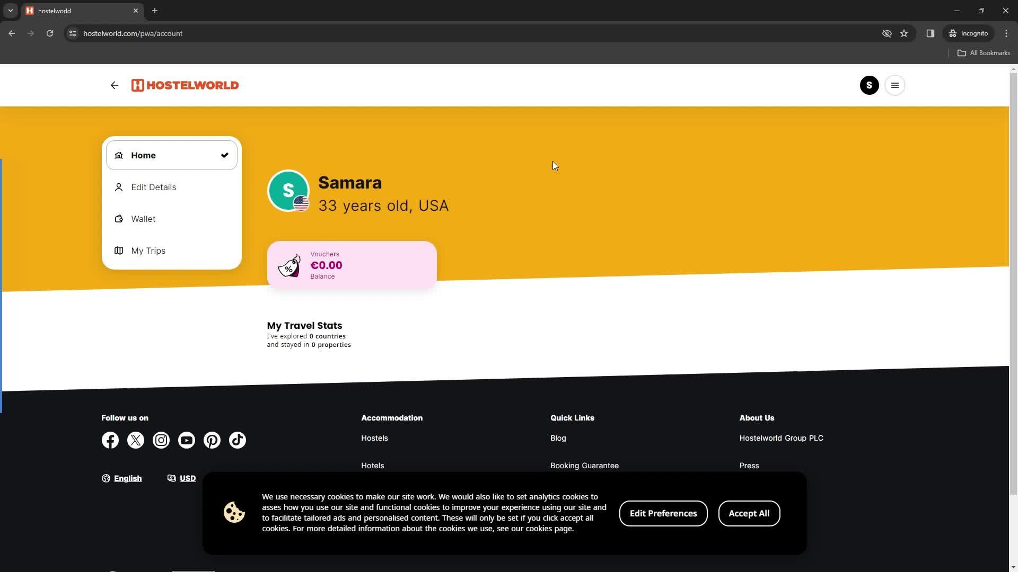Click the YouTube social media icon

pos(187,440)
